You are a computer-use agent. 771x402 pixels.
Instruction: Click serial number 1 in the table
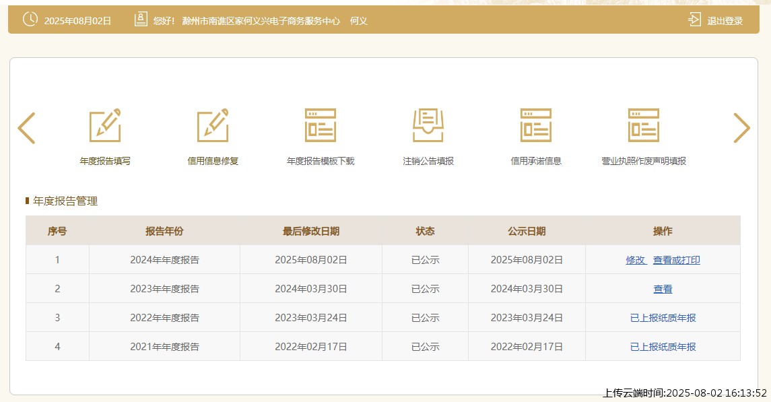tap(57, 260)
